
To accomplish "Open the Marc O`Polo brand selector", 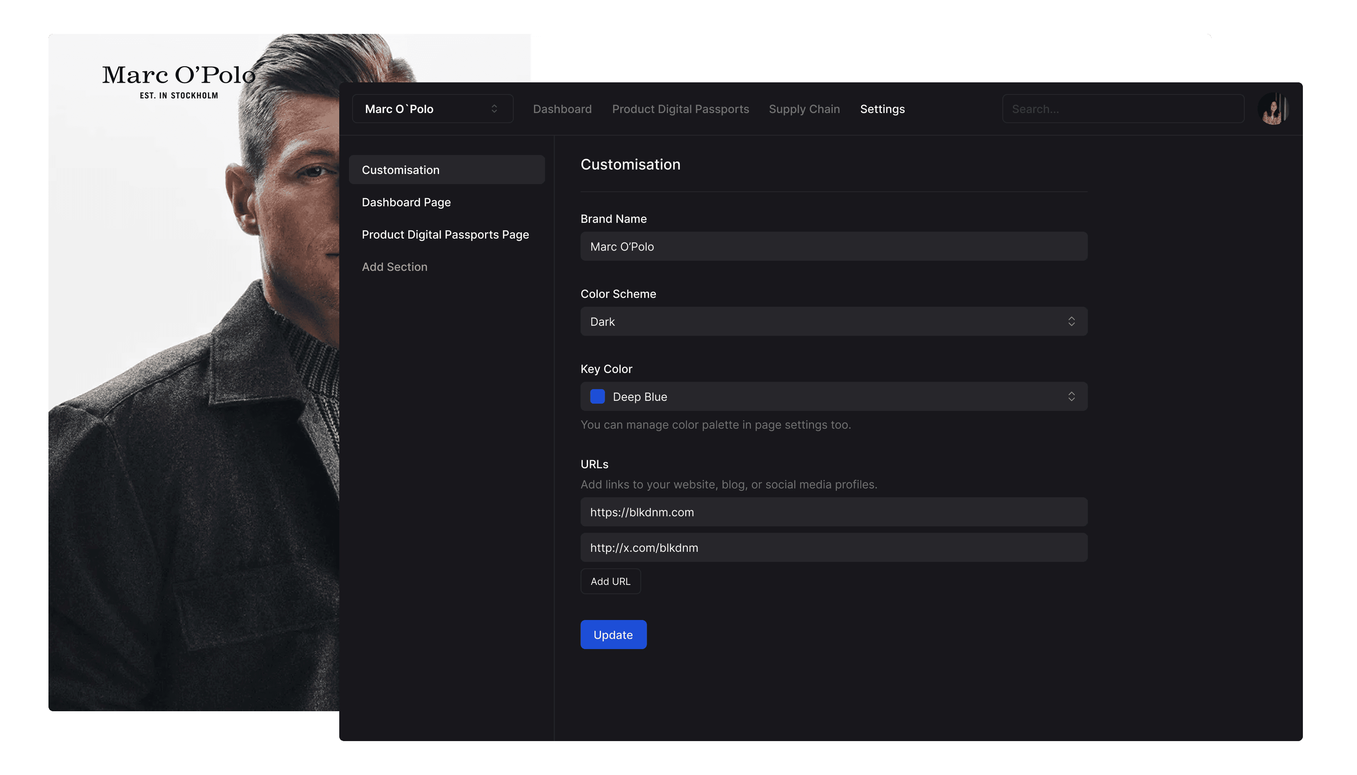I will coord(432,109).
